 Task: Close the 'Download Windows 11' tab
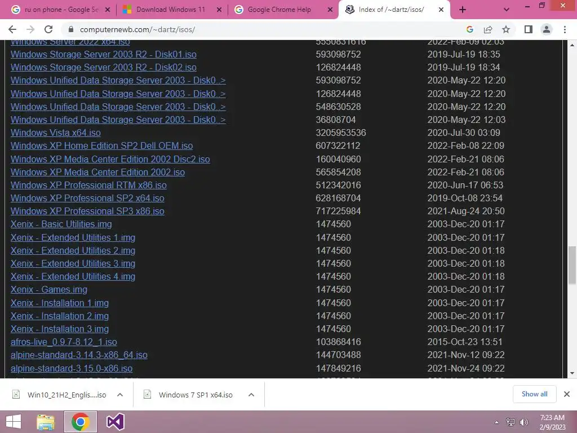tap(219, 10)
